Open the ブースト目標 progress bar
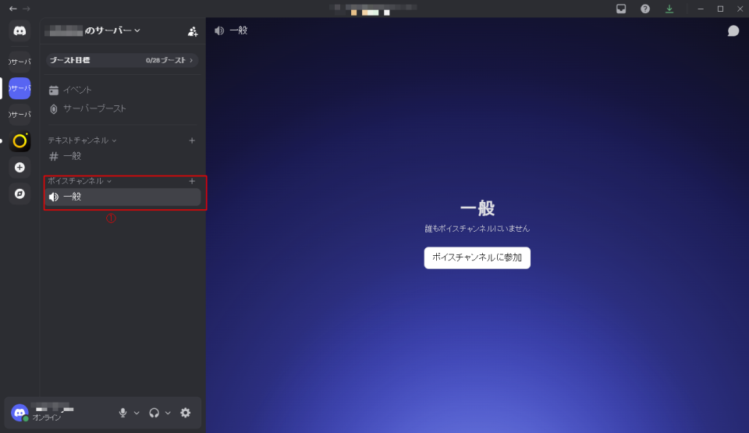749x433 pixels. click(122, 60)
